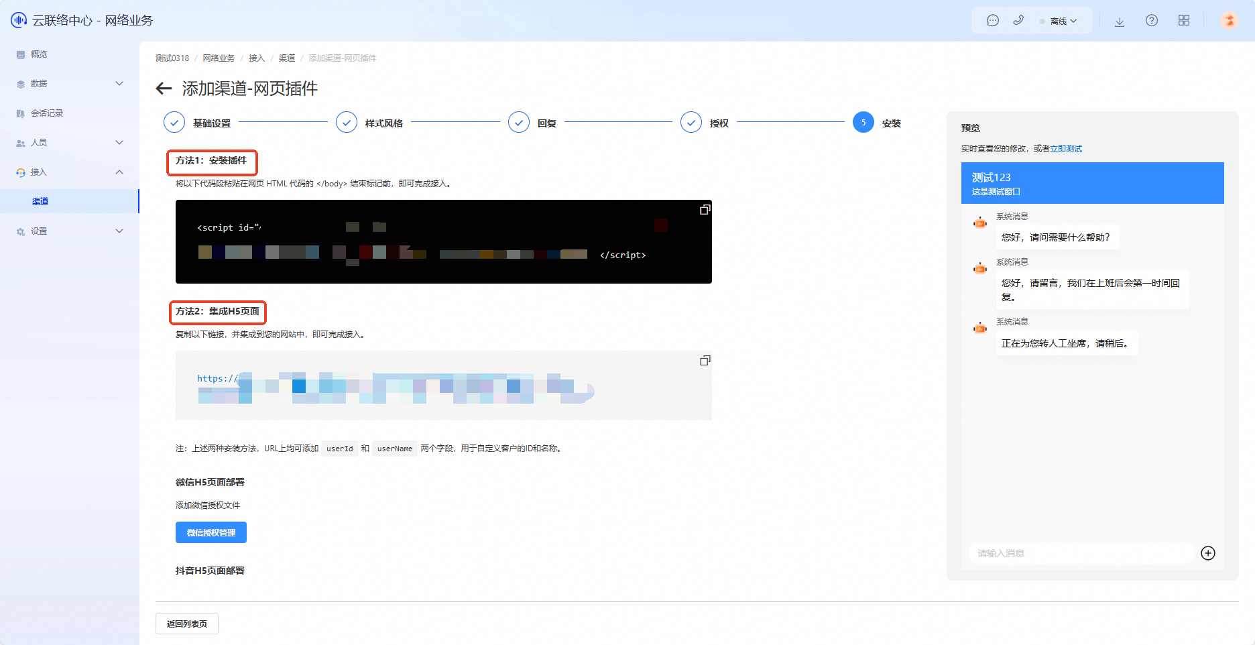This screenshot has height=645, width=1255.
Task: Click bot avatar beside 请留言 message
Action: (980, 268)
